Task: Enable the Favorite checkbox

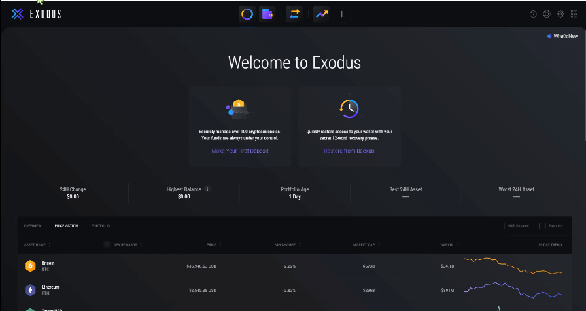Action: pos(542,226)
